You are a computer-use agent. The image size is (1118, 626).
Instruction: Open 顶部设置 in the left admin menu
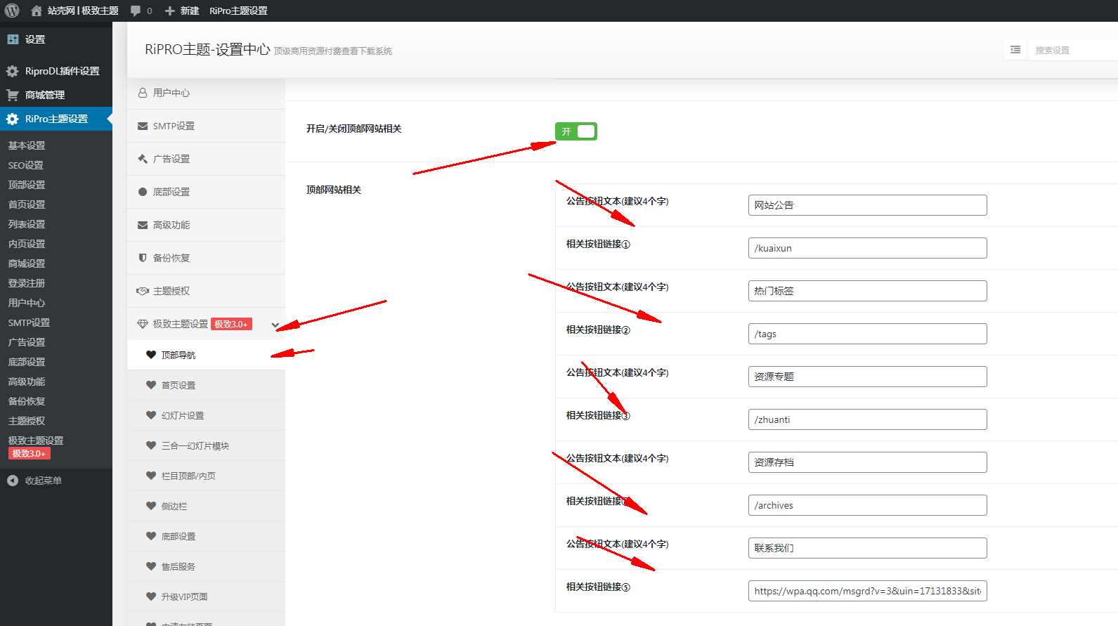(27, 185)
